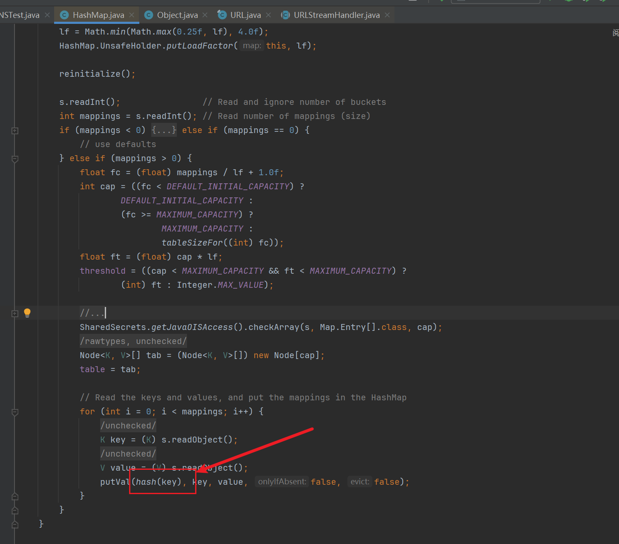Screen dimensions: 619x544
Task: Open the URL.java editor tab
Action: coord(245,15)
